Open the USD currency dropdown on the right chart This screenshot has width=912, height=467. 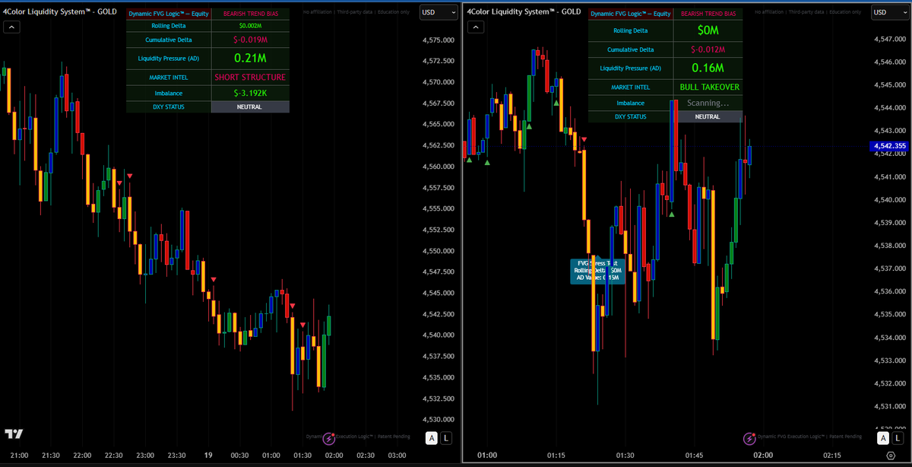click(x=890, y=13)
